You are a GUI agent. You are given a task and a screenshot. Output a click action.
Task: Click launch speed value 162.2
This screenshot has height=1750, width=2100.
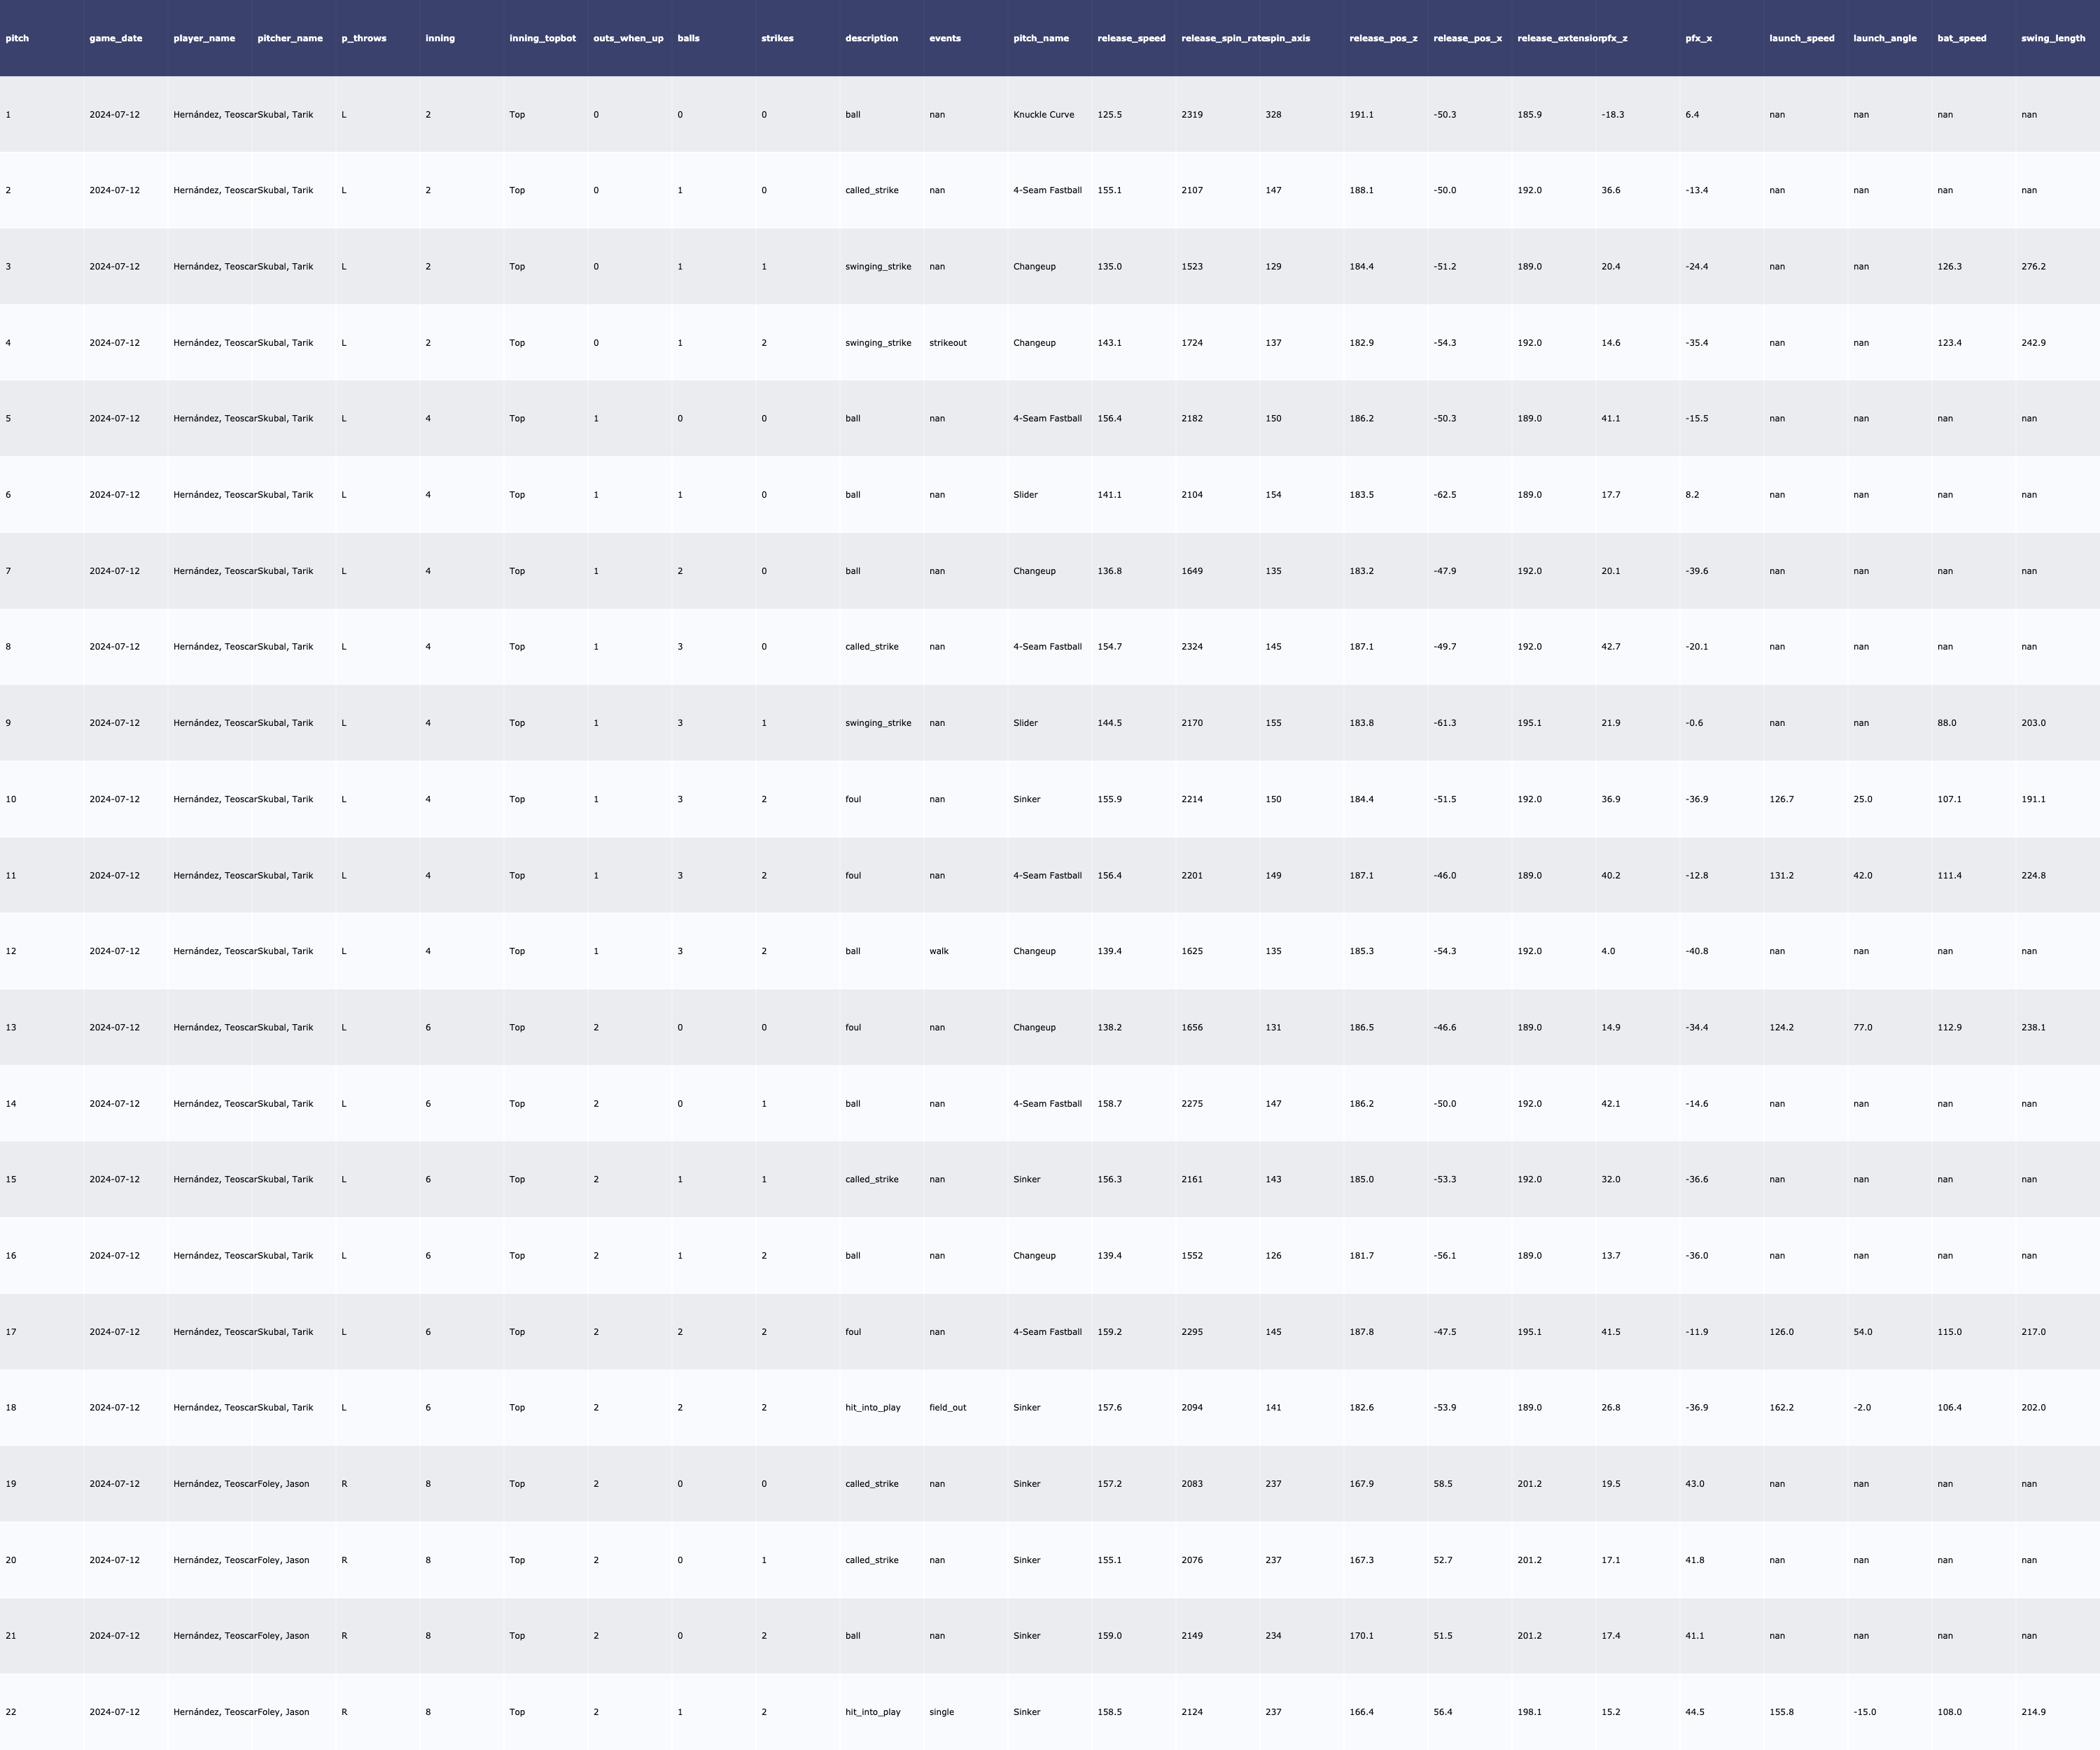pyautogui.click(x=1781, y=1408)
